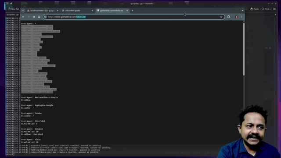Click 'User-agent: AppEngine-Google' line

click(x=37, y=105)
